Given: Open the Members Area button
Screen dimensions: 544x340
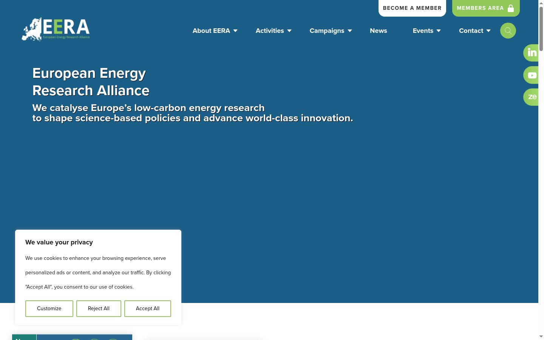Looking at the screenshot, I should coord(486,8).
